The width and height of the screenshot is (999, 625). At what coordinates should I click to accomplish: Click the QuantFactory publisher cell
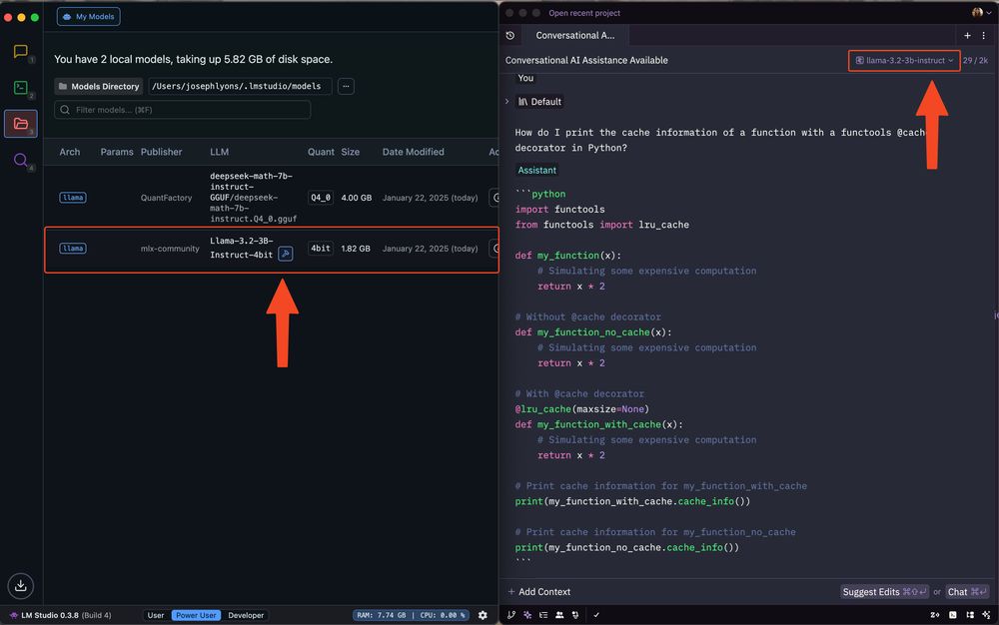pyautogui.click(x=166, y=198)
